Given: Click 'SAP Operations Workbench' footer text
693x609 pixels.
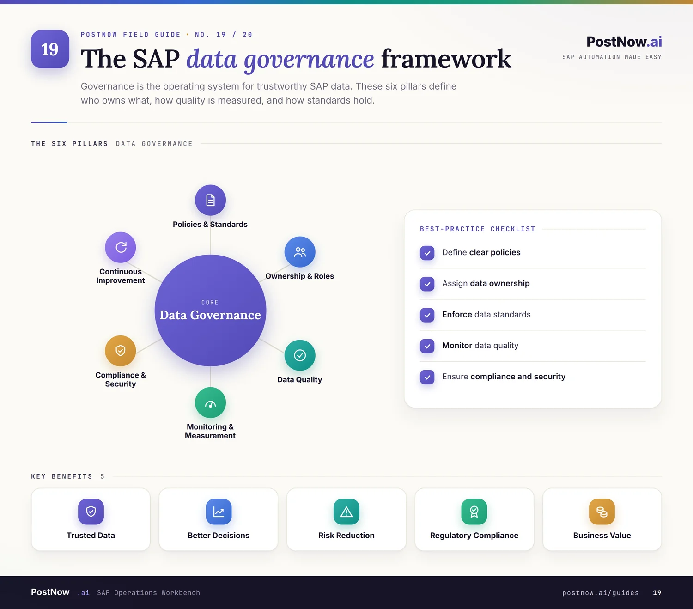Looking at the screenshot, I should click(x=149, y=593).
